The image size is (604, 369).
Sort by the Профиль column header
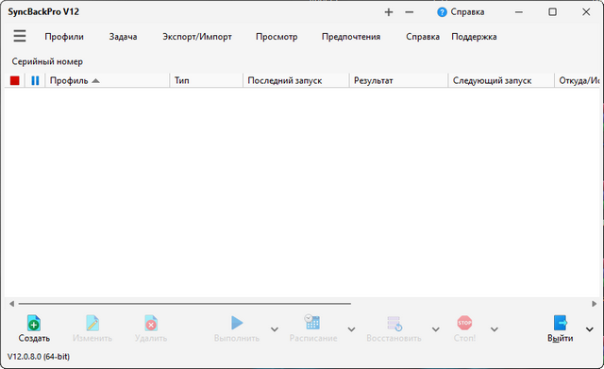[x=108, y=80]
